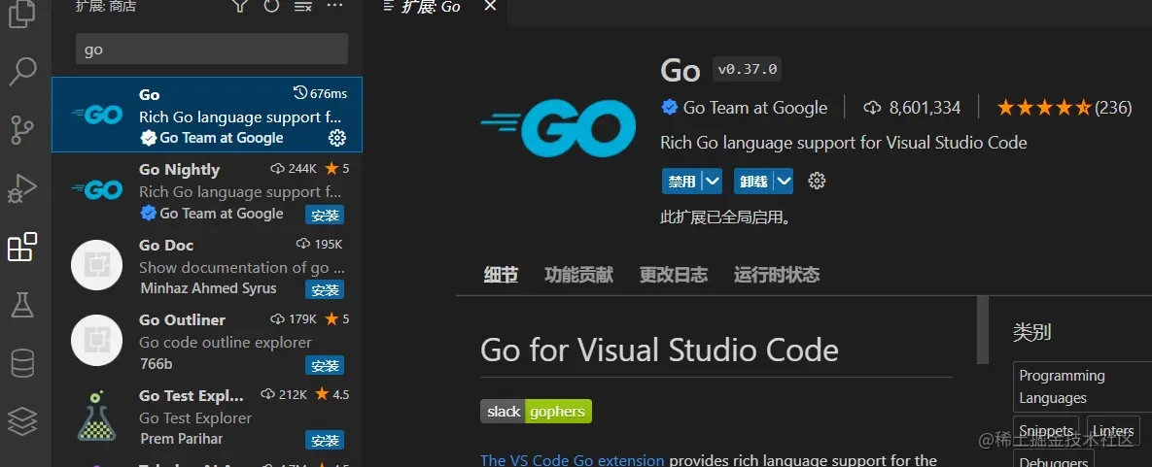
Task: Select the Go Outliner list entry
Action: [x=207, y=340]
